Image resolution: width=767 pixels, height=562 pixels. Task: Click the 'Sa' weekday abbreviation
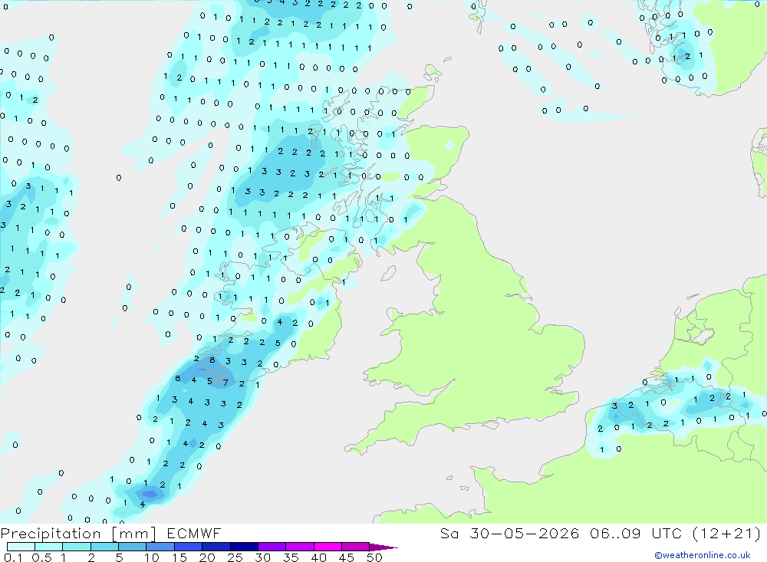[x=449, y=533]
